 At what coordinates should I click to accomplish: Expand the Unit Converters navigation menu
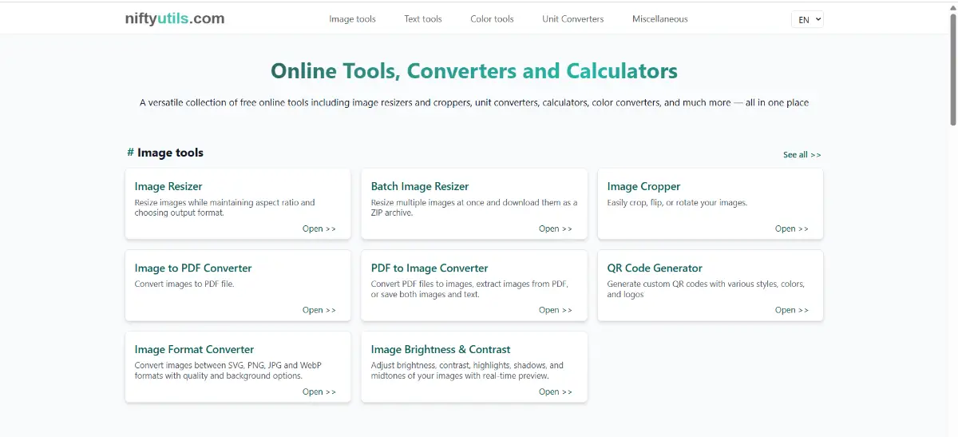tap(572, 19)
